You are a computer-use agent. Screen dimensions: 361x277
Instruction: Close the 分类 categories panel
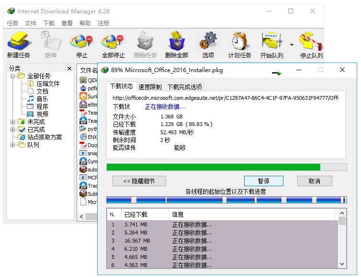pos(69,68)
